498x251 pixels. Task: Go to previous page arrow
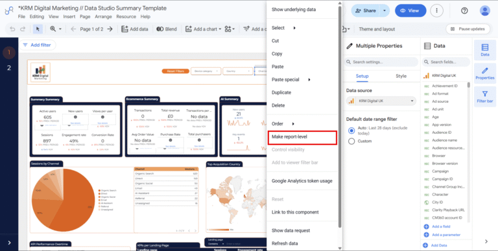[73, 29]
